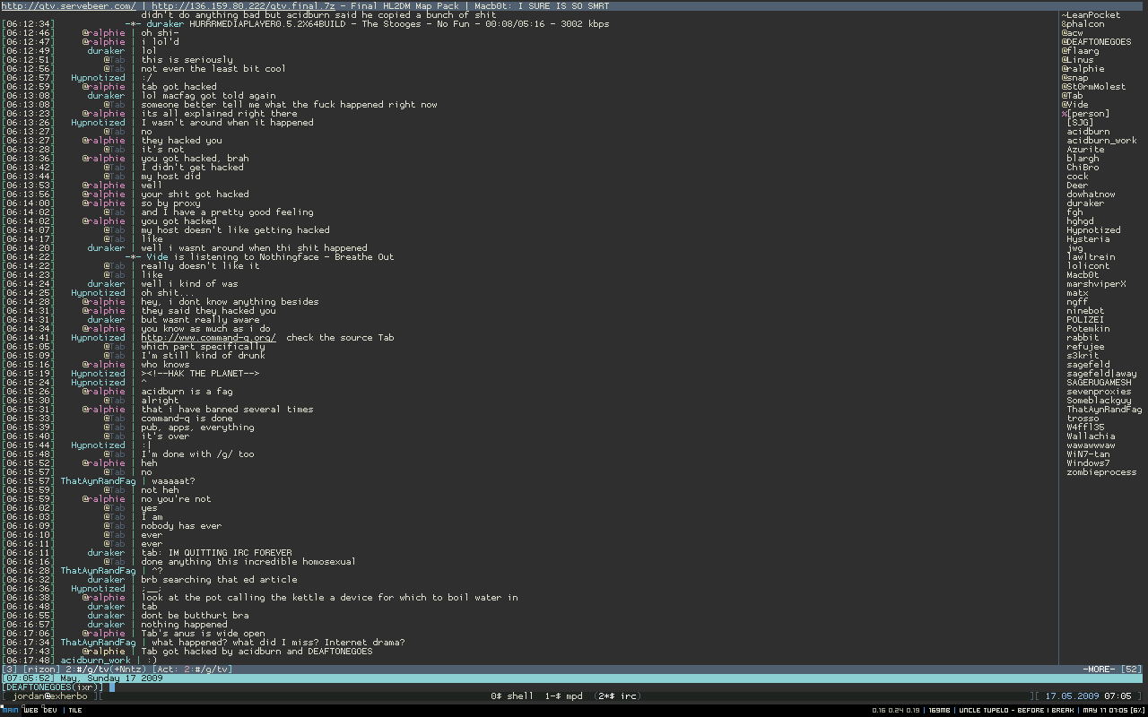This screenshot has width=1148, height=717.
Task: Select acidburn_work in the nick list
Action: pos(1101,141)
